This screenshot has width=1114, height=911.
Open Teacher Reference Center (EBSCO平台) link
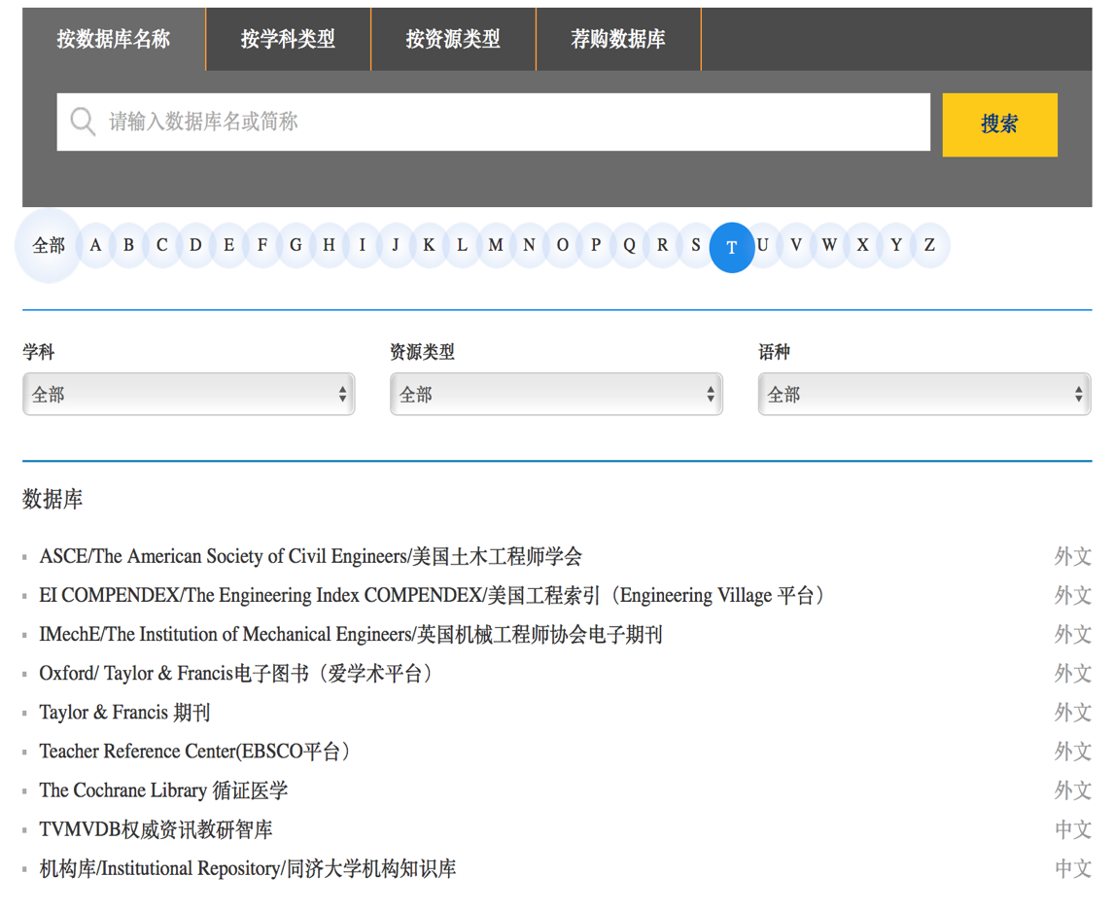pos(194,752)
